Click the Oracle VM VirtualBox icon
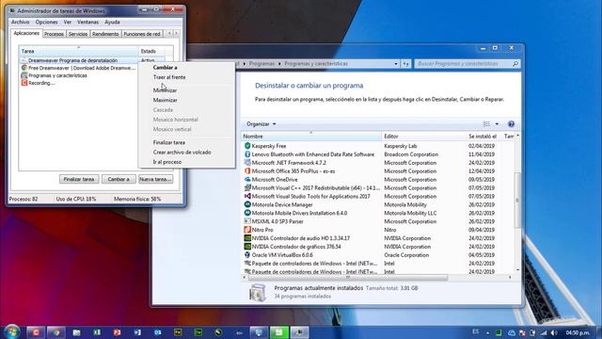The image size is (602, 339). point(247,255)
